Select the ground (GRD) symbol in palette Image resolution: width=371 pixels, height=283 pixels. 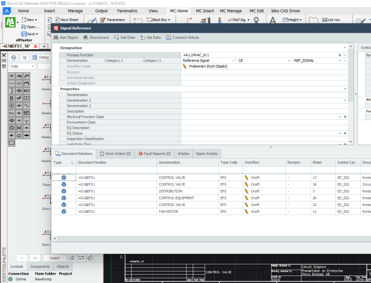click(27, 76)
